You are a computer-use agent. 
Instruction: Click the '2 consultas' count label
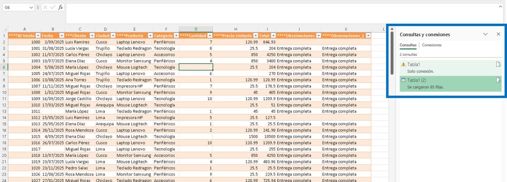408,55
